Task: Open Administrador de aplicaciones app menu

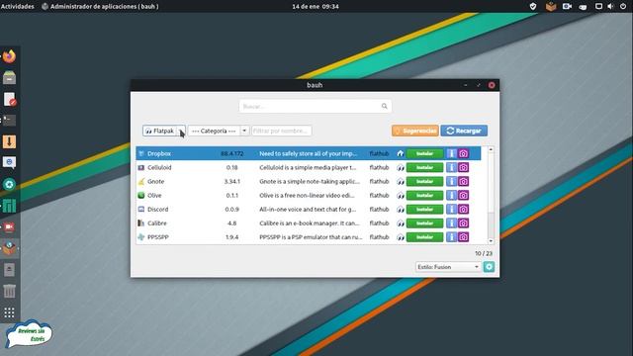Action: 101,7
